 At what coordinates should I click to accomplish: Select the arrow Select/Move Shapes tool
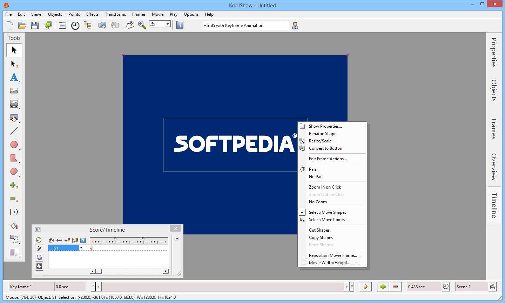(14, 50)
